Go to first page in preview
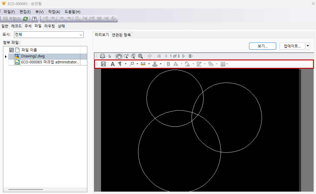Viewport: 316px width, 194px height. click(159, 56)
